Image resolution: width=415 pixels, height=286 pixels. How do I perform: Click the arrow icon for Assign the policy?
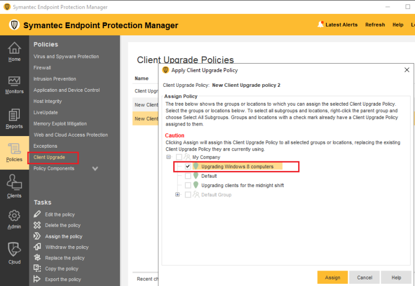pos(37,236)
